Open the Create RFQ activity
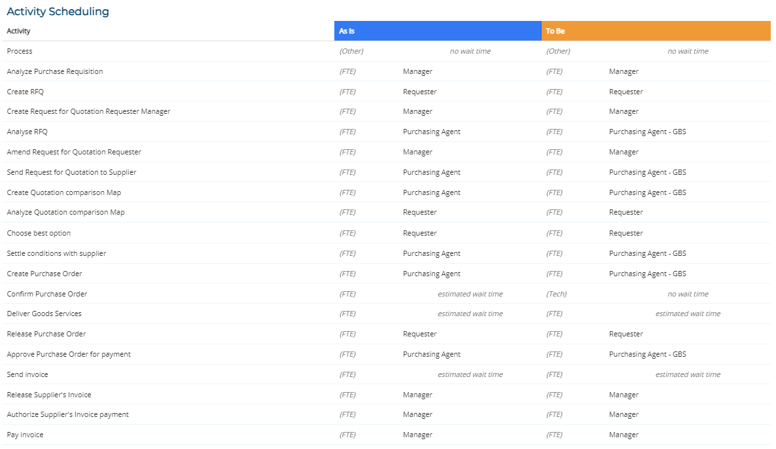776x449 pixels. point(26,92)
